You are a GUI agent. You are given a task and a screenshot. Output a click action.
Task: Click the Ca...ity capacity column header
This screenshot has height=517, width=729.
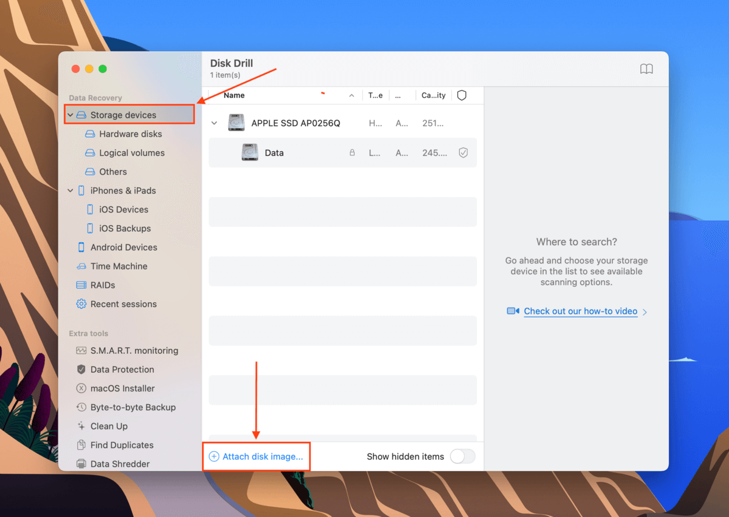pos(434,95)
